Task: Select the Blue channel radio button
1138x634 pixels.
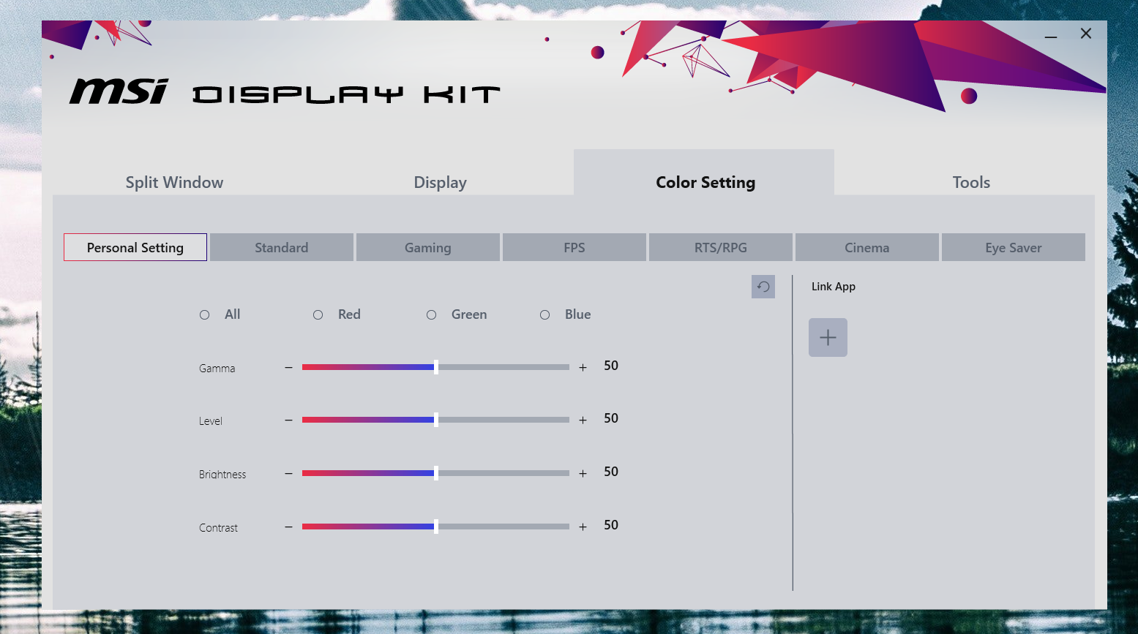Action: 545,314
